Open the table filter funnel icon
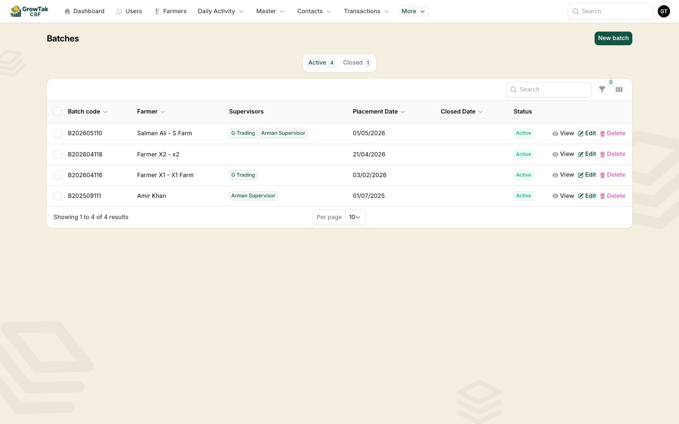 coord(602,90)
